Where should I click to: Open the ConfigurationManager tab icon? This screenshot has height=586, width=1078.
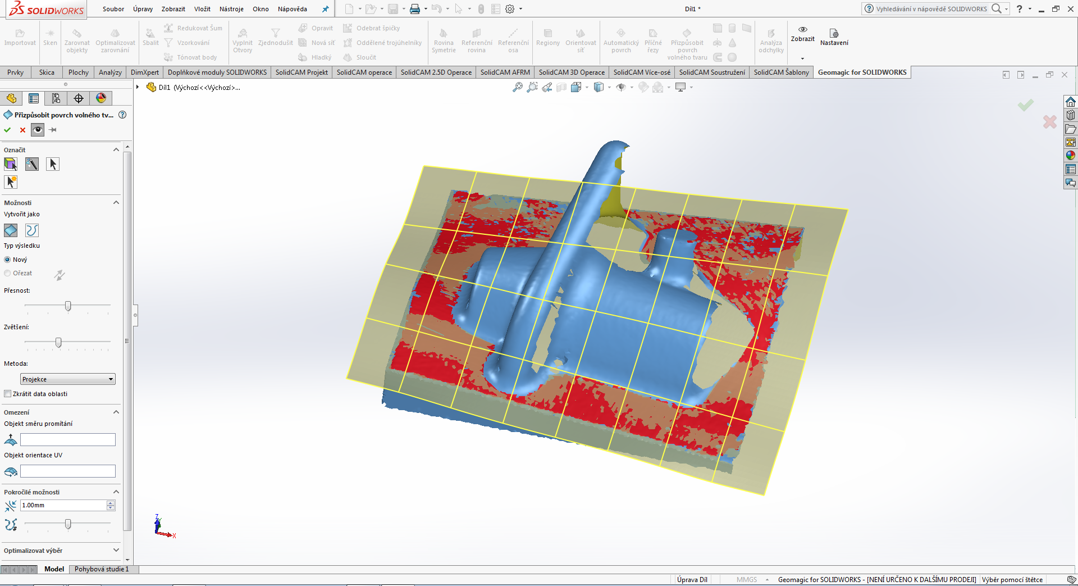coord(56,98)
